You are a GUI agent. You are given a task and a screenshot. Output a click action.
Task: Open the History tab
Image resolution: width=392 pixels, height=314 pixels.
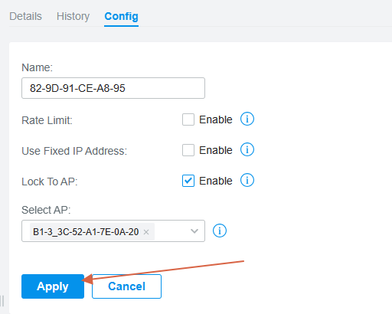73,16
